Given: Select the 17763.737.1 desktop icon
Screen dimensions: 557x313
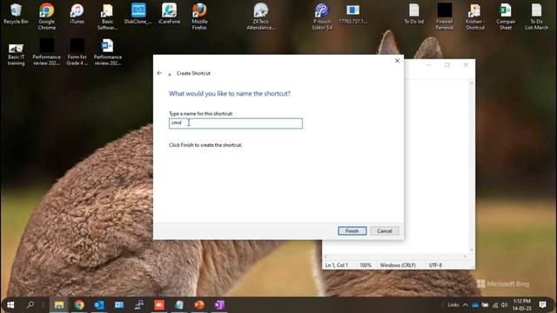Looking at the screenshot, I should click(x=352, y=14).
